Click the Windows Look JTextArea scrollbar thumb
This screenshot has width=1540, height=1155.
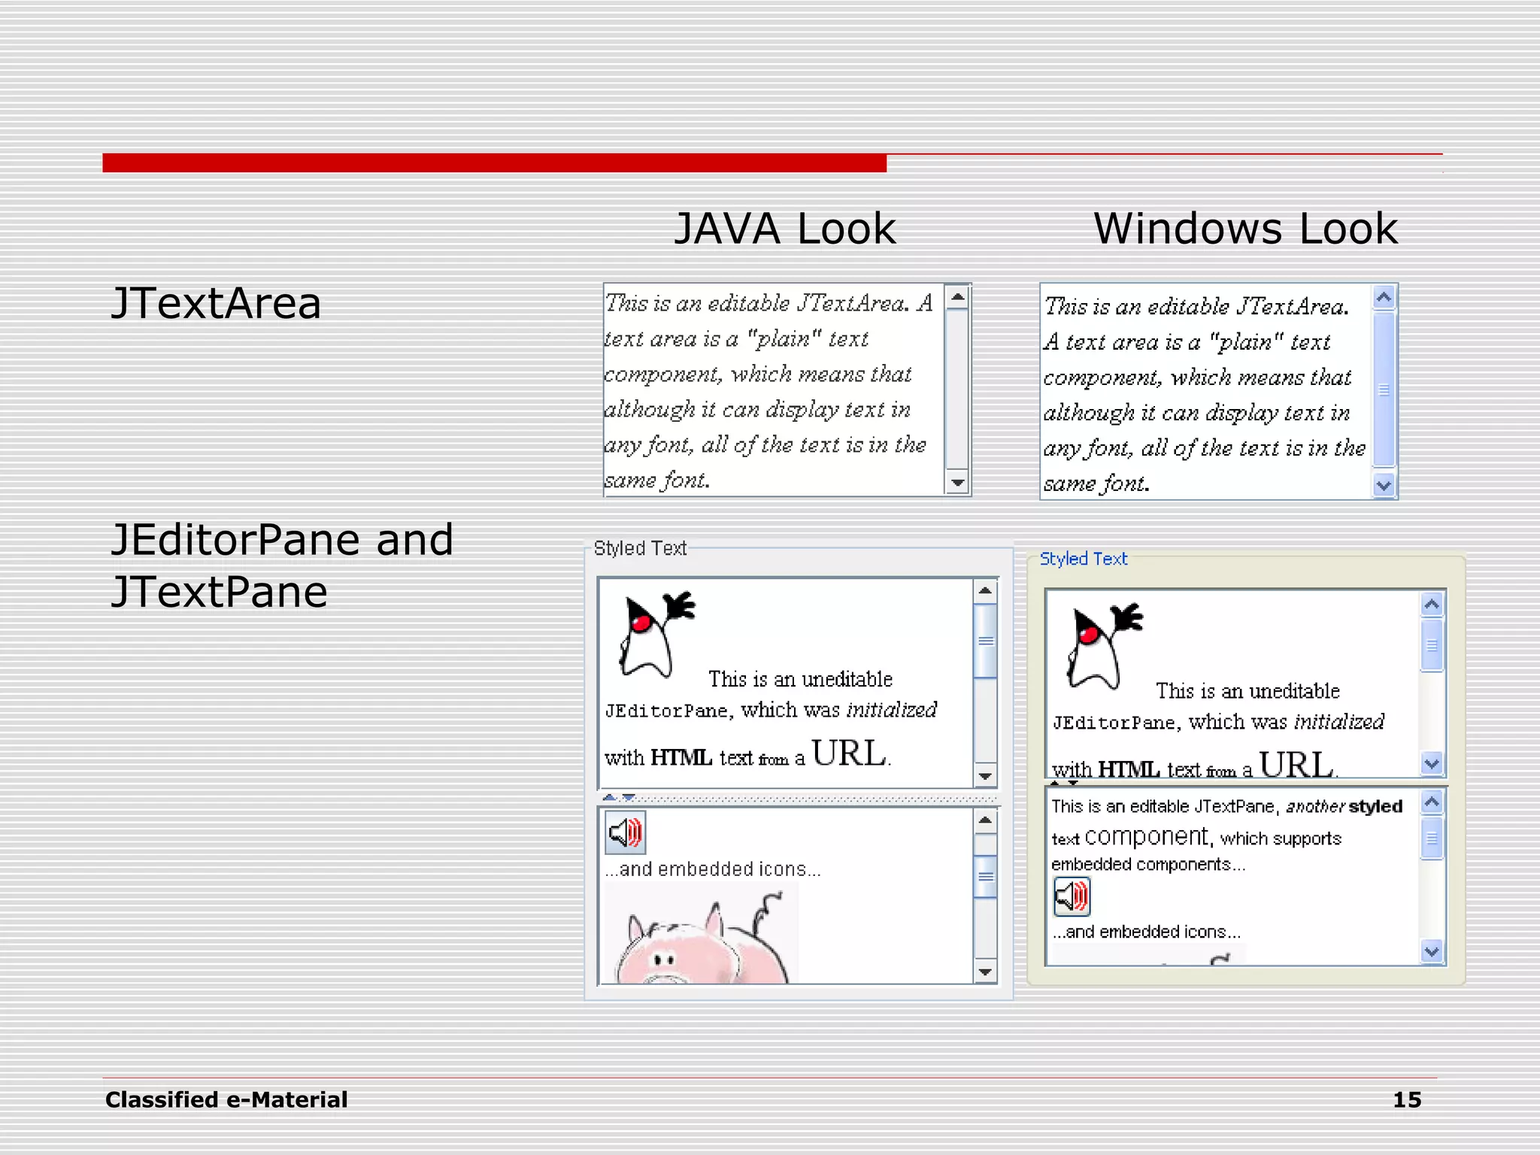point(1384,390)
